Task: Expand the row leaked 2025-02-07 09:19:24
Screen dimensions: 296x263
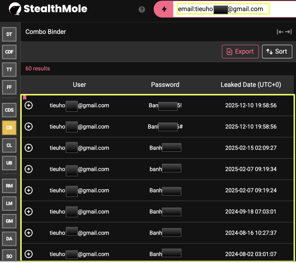Action: tap(29, 190)
